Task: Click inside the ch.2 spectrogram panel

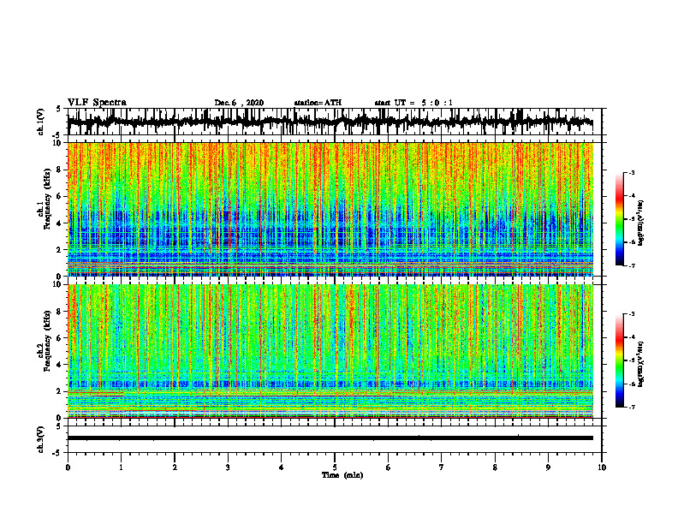Action: (330, 351)
